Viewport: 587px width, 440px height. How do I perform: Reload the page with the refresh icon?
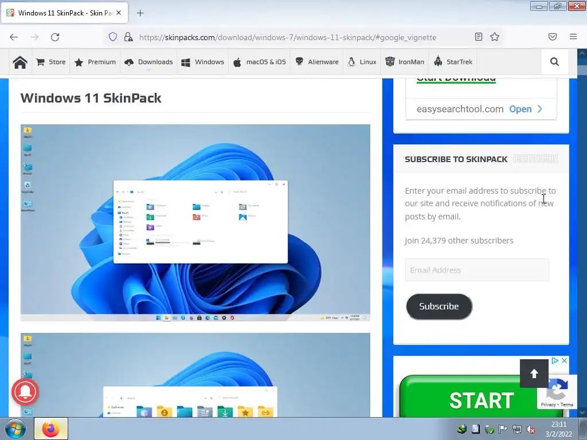55,37
